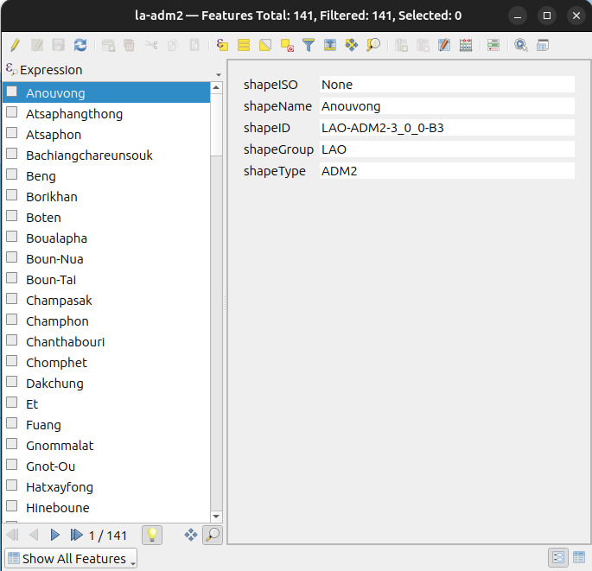Viewport: 592px width, 571px height.
Task: Open the Show All Features dropdown
Action: (x=71, y=558)
